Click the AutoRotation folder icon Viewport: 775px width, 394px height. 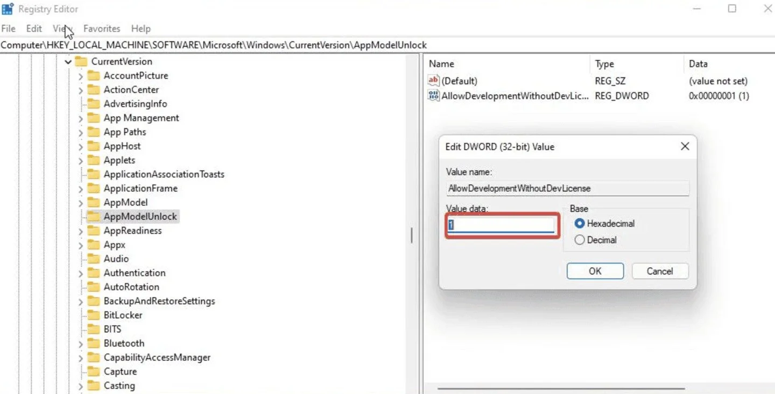pos(94,287)
